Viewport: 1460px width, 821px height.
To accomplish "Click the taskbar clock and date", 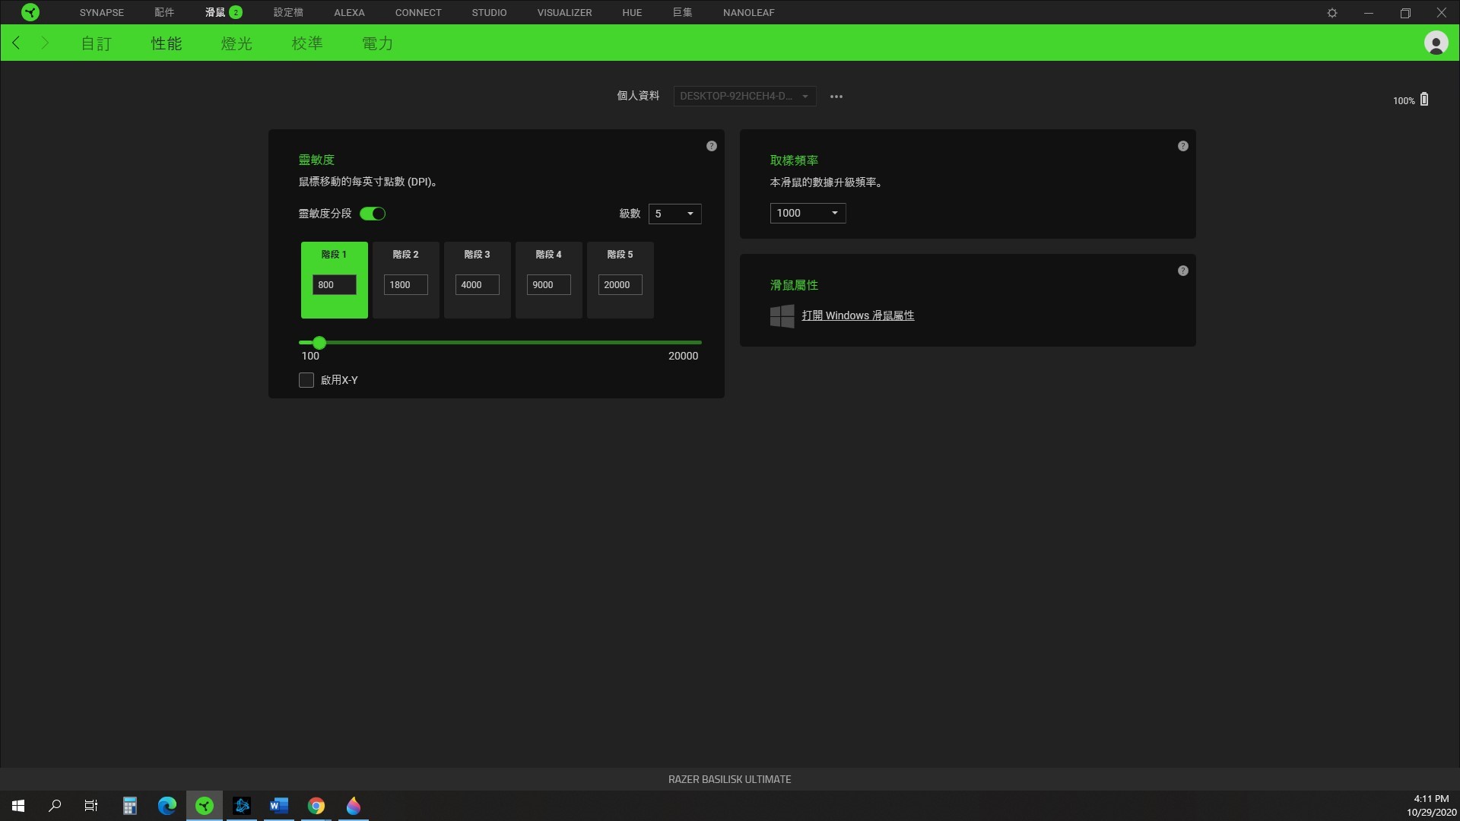I will (x=1431, y=806).
